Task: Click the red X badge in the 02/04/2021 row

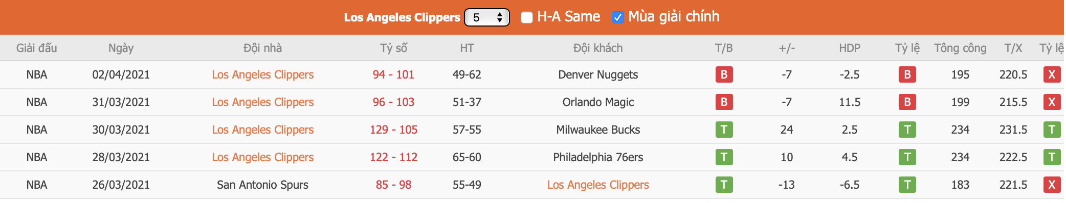Action: tap(1052, 74)
